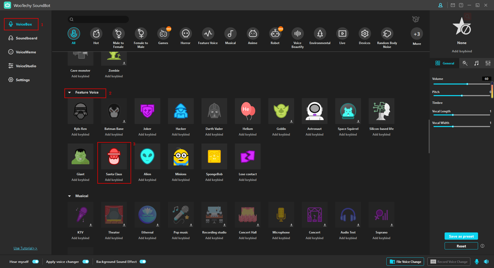Click the random voice dice icon

pos(416,19)
